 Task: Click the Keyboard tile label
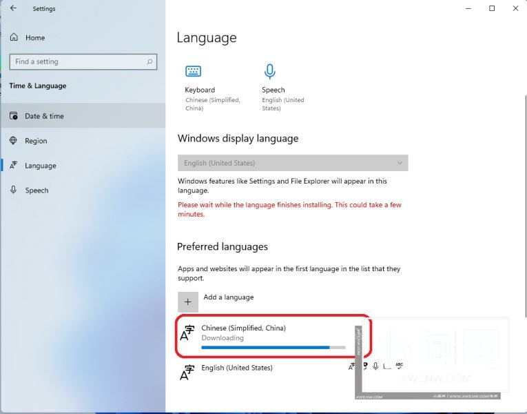(x=200, y=90)
